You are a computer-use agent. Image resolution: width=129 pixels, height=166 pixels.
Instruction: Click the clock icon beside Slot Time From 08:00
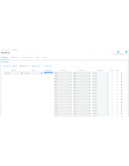click(71, 73)
